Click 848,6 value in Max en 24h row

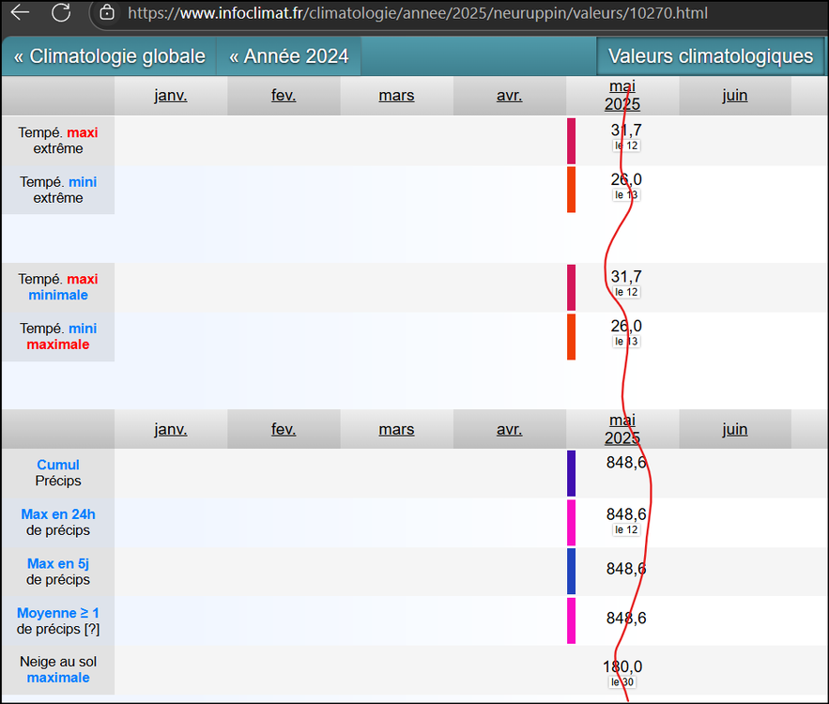click(626, 514)
